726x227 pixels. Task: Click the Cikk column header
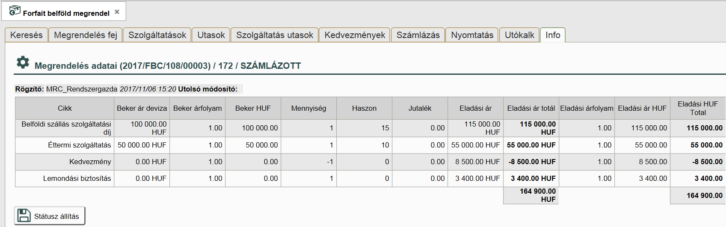pyautogui.click(x=65, y=109)
